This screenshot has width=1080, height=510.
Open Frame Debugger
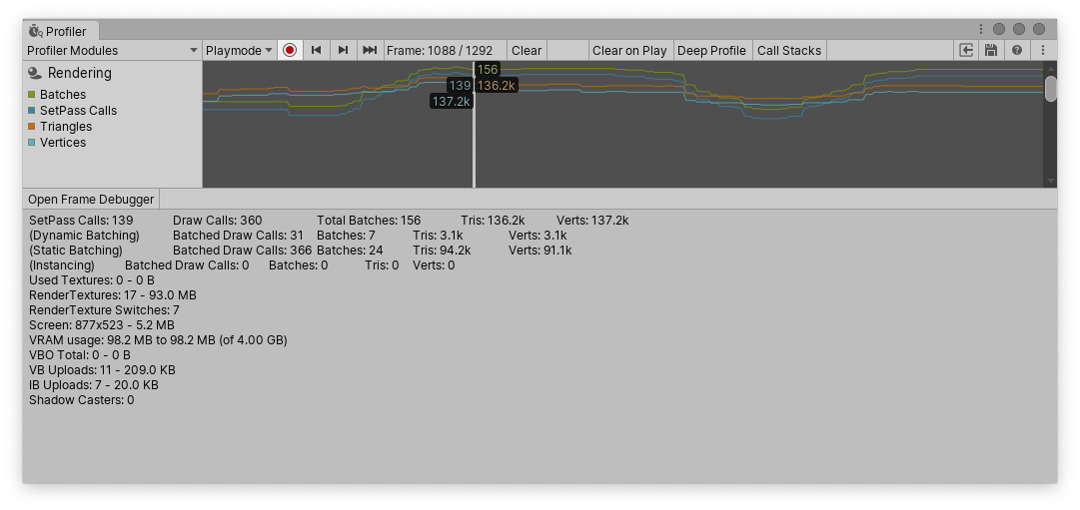pyautogui.click(x=91, y=200)
